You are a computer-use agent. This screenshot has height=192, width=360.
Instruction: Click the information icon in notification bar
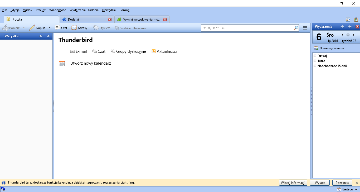click(4, 183)
